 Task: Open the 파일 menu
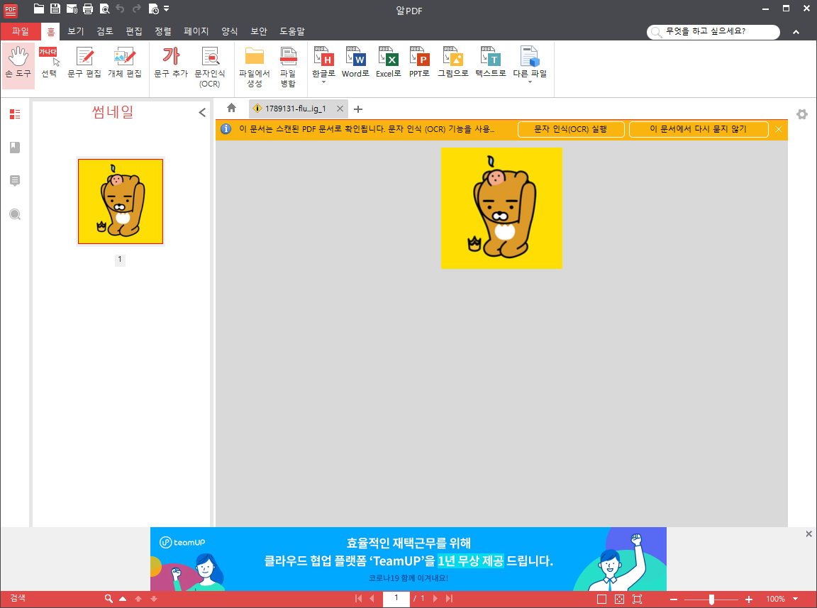pos(21,31)
